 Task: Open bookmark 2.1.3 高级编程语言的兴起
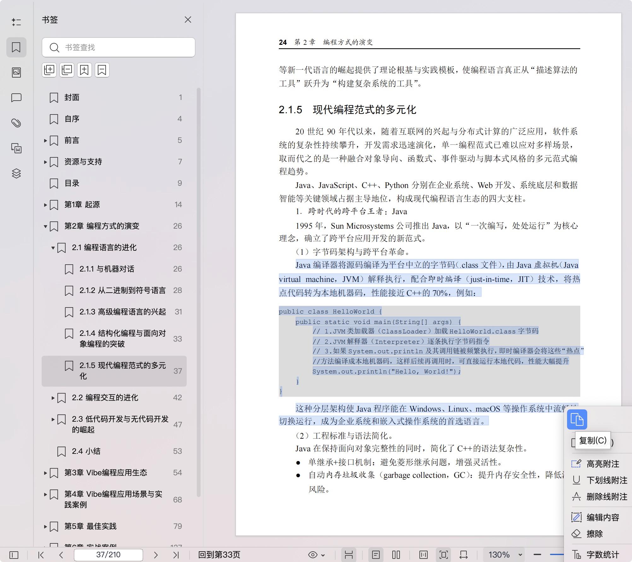[122, 312]
